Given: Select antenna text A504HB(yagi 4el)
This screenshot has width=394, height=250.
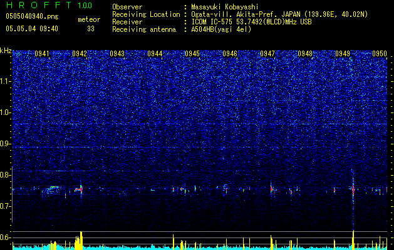Looking at the screenshot, I should pyautogui.click(x=221, y=29).
